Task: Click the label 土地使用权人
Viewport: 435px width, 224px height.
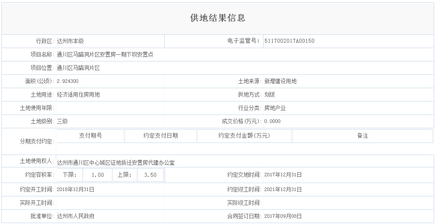Action: click(37, 161)
